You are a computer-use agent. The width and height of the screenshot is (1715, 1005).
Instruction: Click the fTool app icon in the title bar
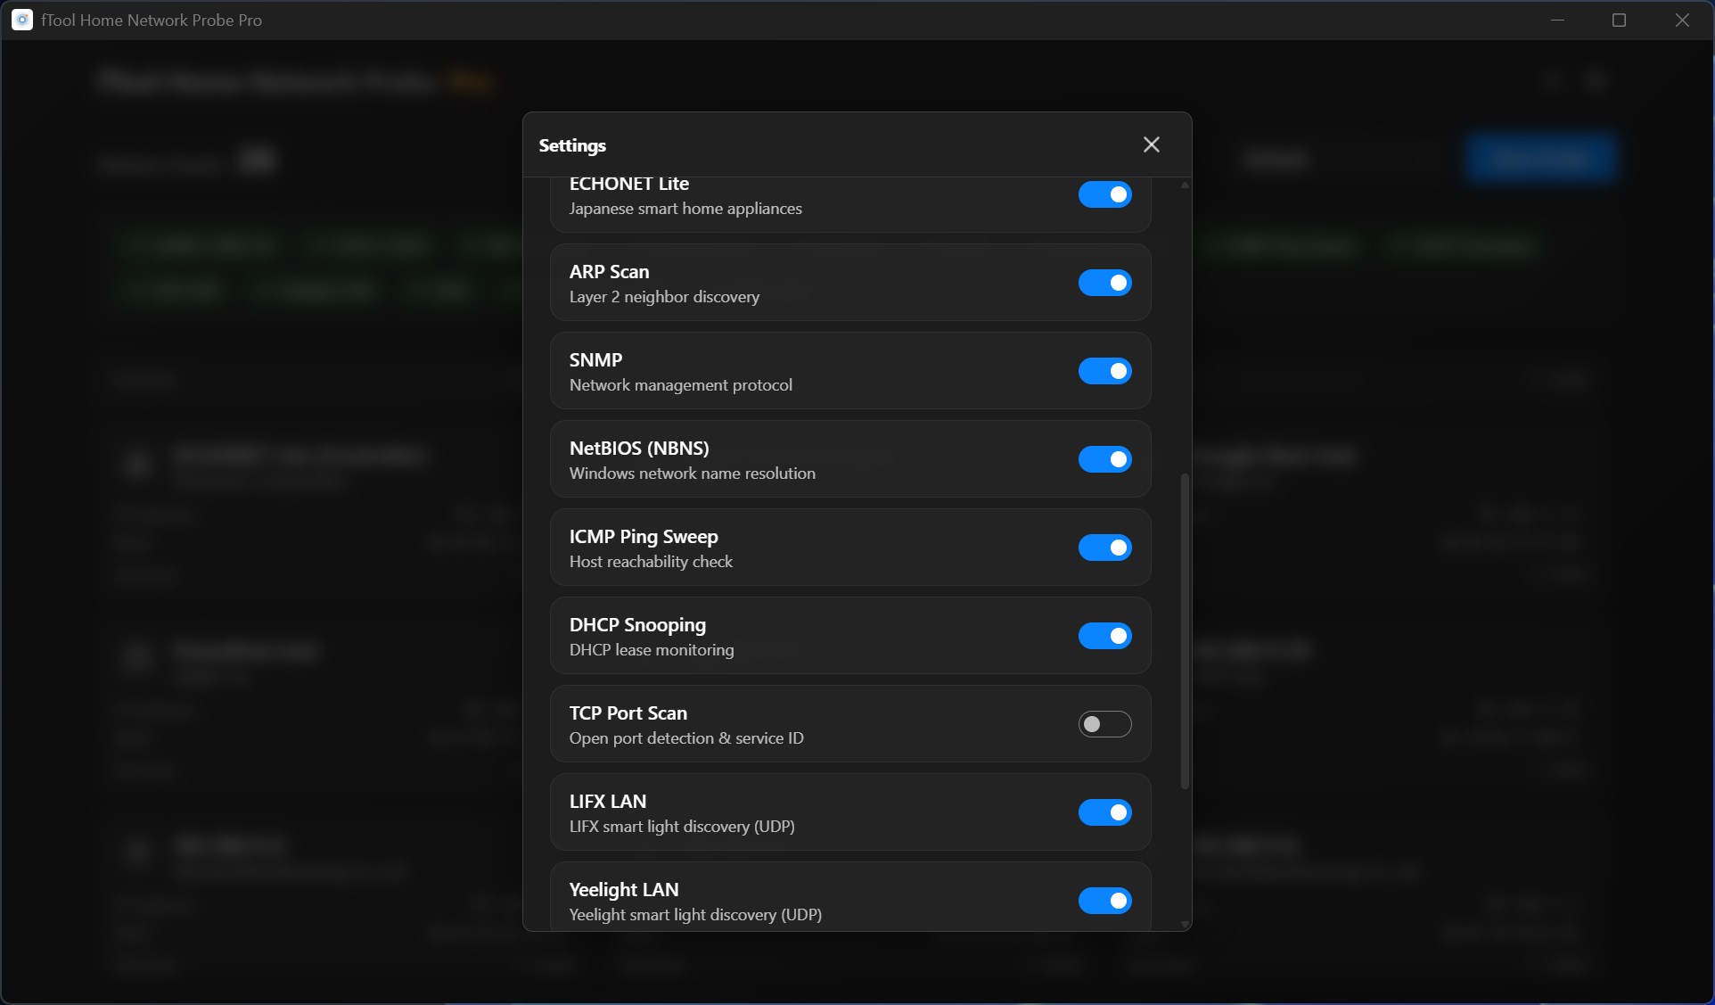tap(21, 20)
